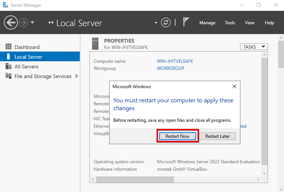Click Server Manager title bar icon
This screenshot has height=192, width=284.
(x=6, y=5)
